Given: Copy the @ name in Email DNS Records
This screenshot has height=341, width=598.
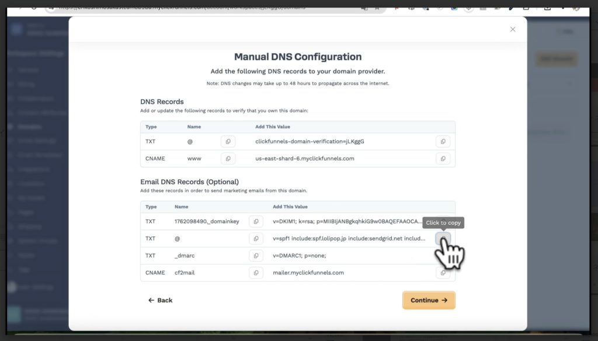Looking at the screenshot, I should point(256,238).
